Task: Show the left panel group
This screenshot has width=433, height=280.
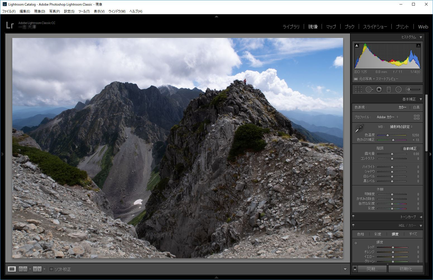Action: click(2, 154)
